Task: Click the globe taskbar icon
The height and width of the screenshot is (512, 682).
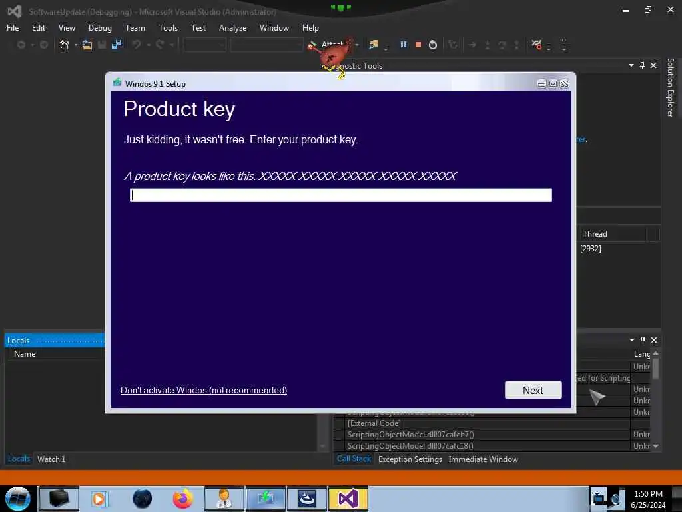Action: pyautogui.click(x=142, y=499)
